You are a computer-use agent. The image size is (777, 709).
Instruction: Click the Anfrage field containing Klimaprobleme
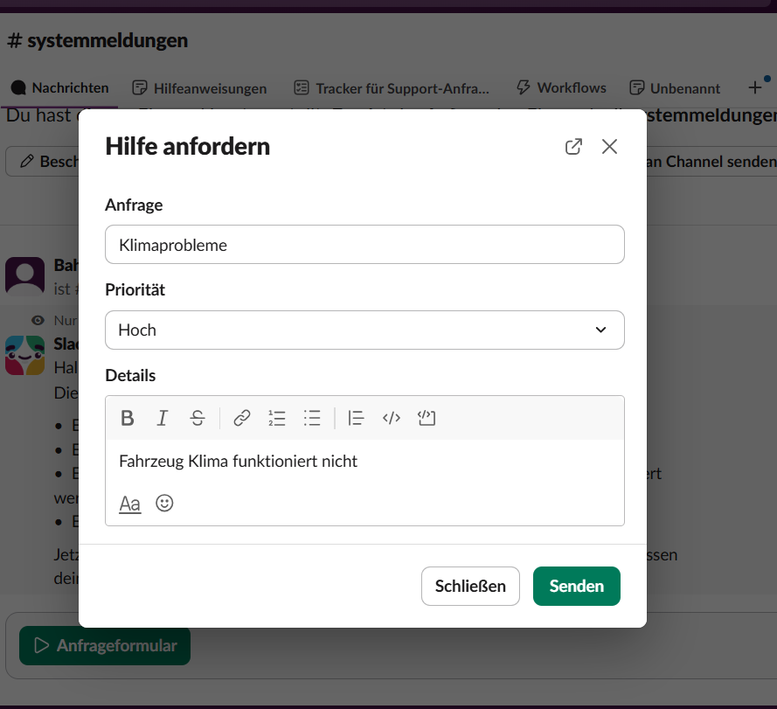[x=364, y=245]
